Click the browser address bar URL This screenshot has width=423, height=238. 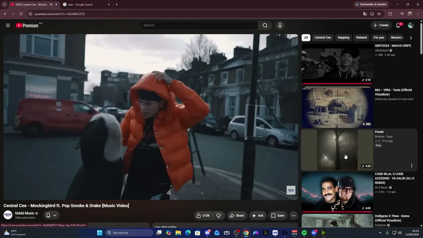(x=60, y=14)
